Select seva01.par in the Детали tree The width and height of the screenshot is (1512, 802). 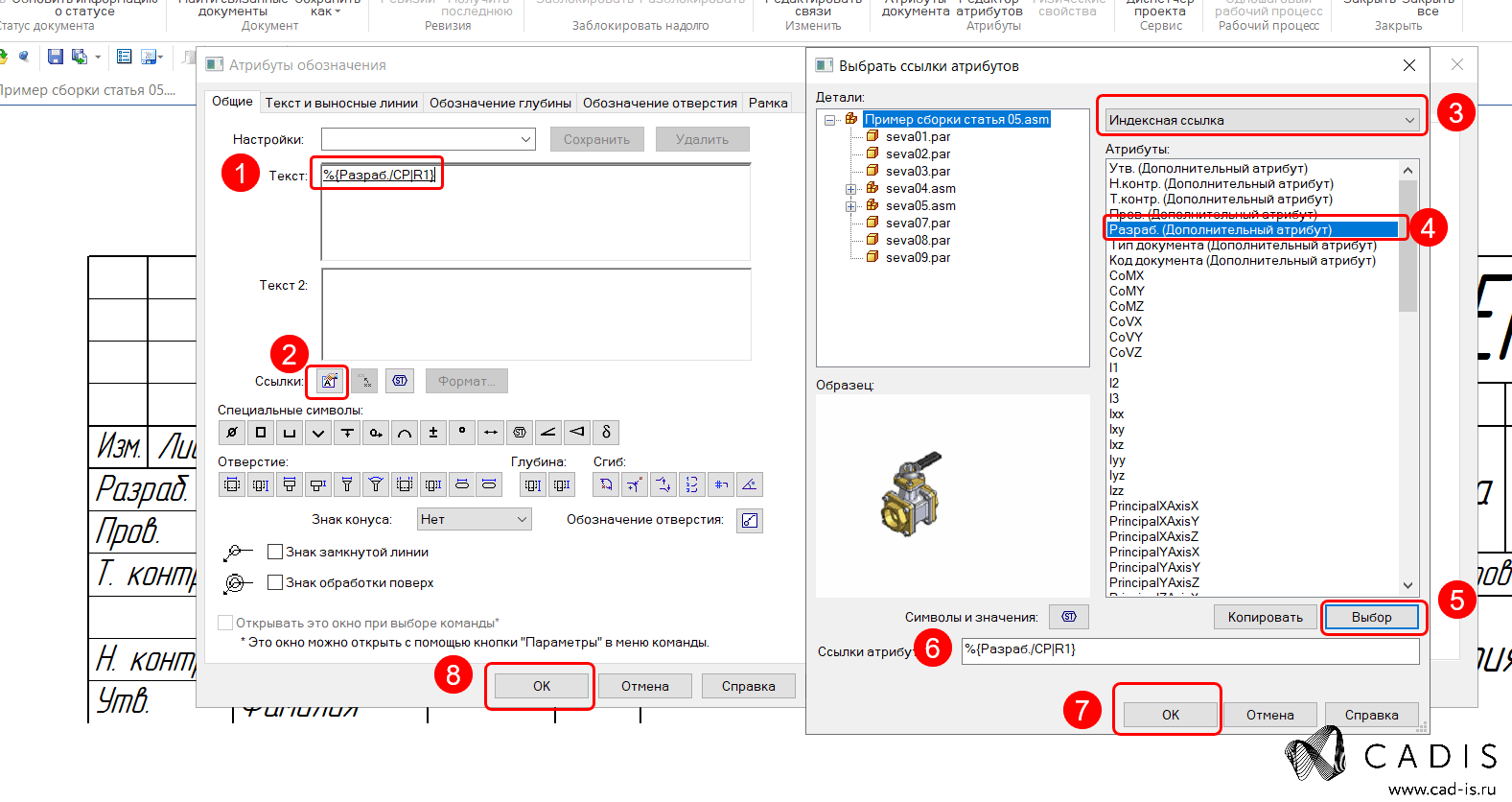click(918, 137)
